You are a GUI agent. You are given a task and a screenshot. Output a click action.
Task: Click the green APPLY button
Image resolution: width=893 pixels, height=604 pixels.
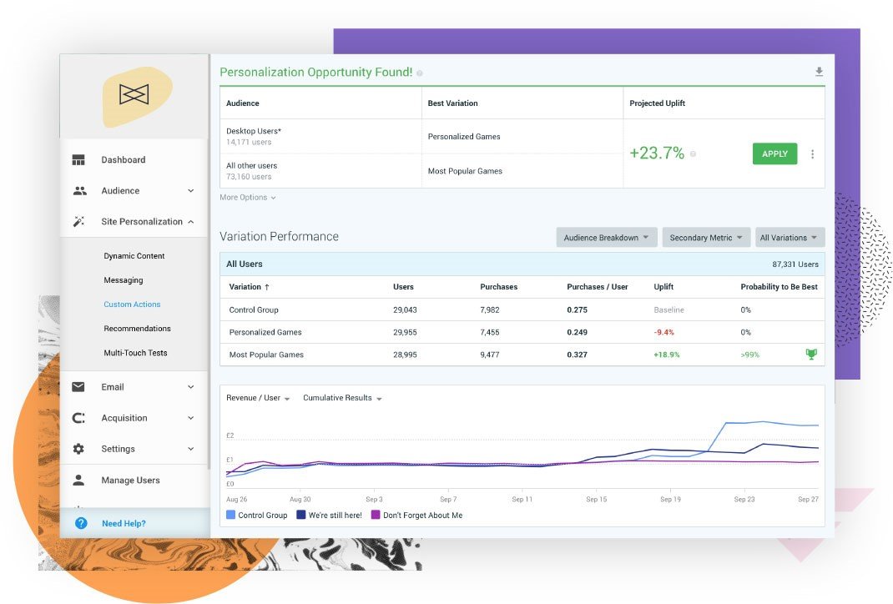[774, 154]
